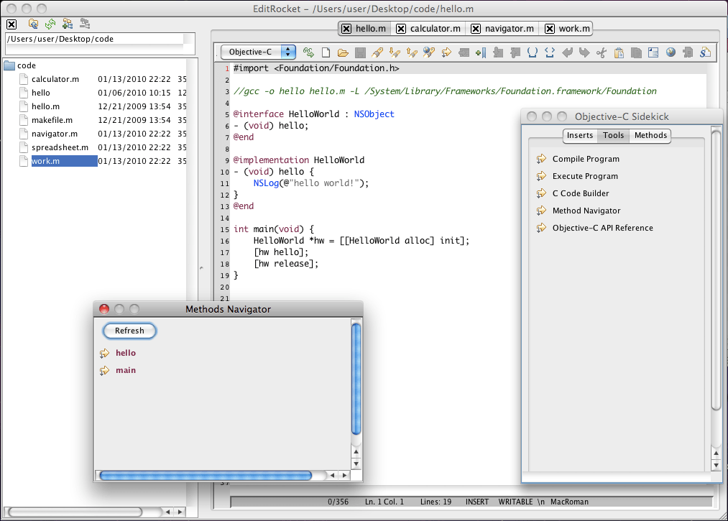The height and width of the screenshot is (521, 728).
Task: Open Method Navigator in Sidekick
Action: [x=586, y=211]
